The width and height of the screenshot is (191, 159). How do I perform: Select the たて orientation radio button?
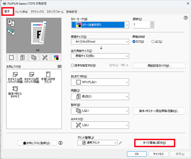tap(134, 42)
